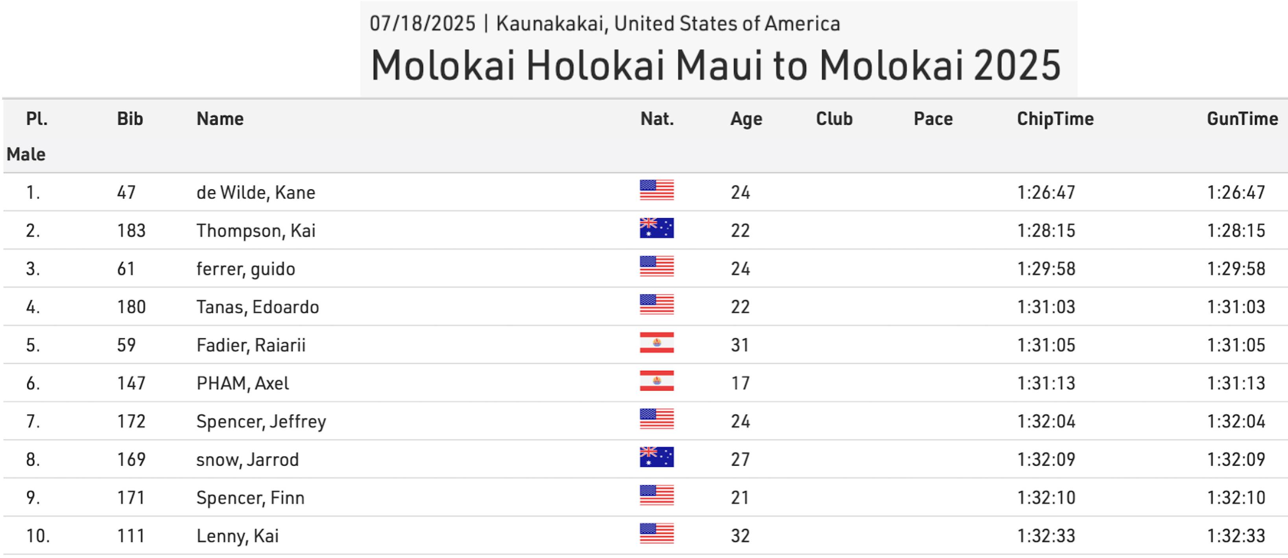Click the Male category row label
Image resolution: width=1288 pixels, height=558 pixels.
click(x=26, y=154)
